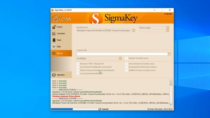The width and height of the screenshot is (210, 118).
Task: Select the Service section in sidebar
Action: point(61,53)
